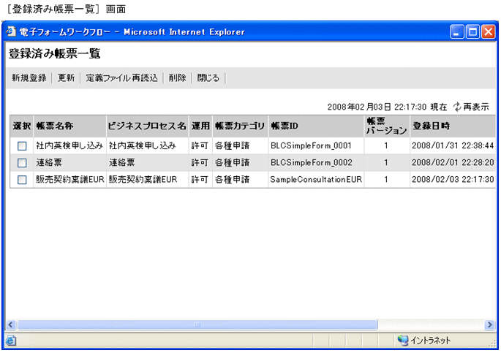Click the scrollbar left arrow
This screenshot has width=501, height=353.
[10, 325]
